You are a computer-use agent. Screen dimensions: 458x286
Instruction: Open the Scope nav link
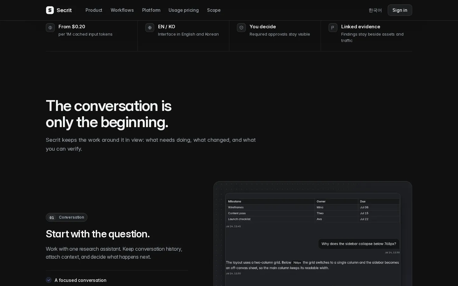214,10
